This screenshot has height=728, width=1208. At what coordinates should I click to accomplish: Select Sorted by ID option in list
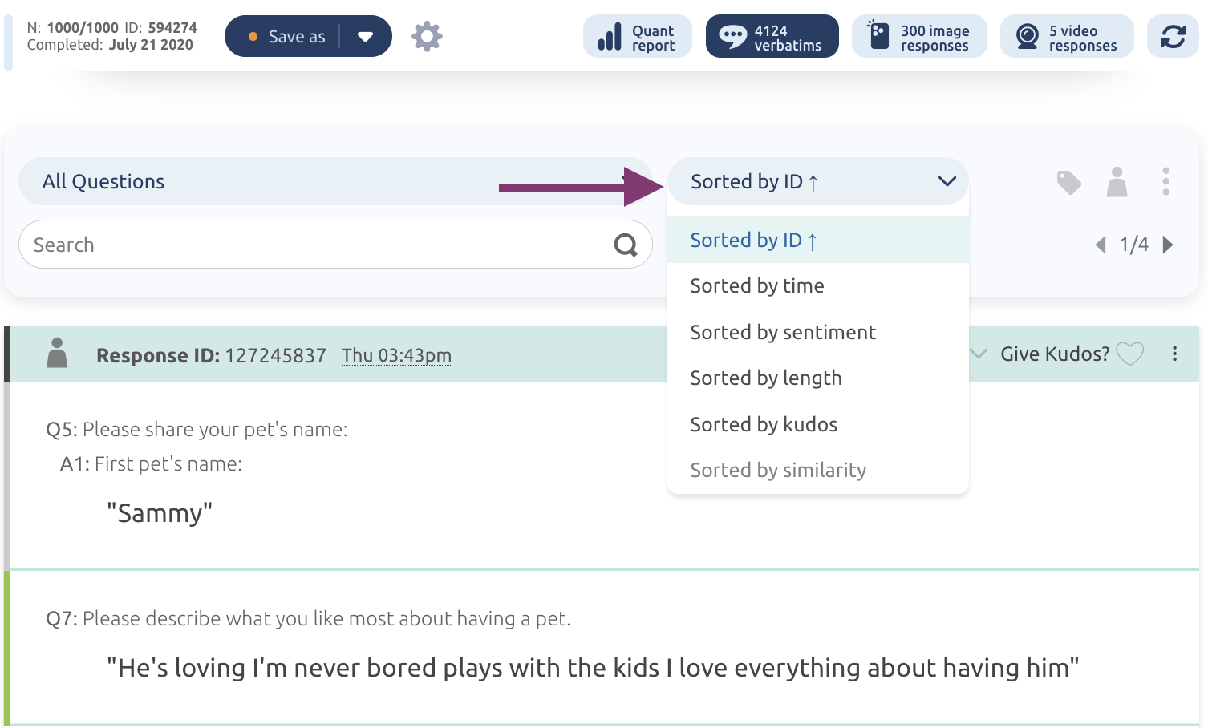[818, 240]
